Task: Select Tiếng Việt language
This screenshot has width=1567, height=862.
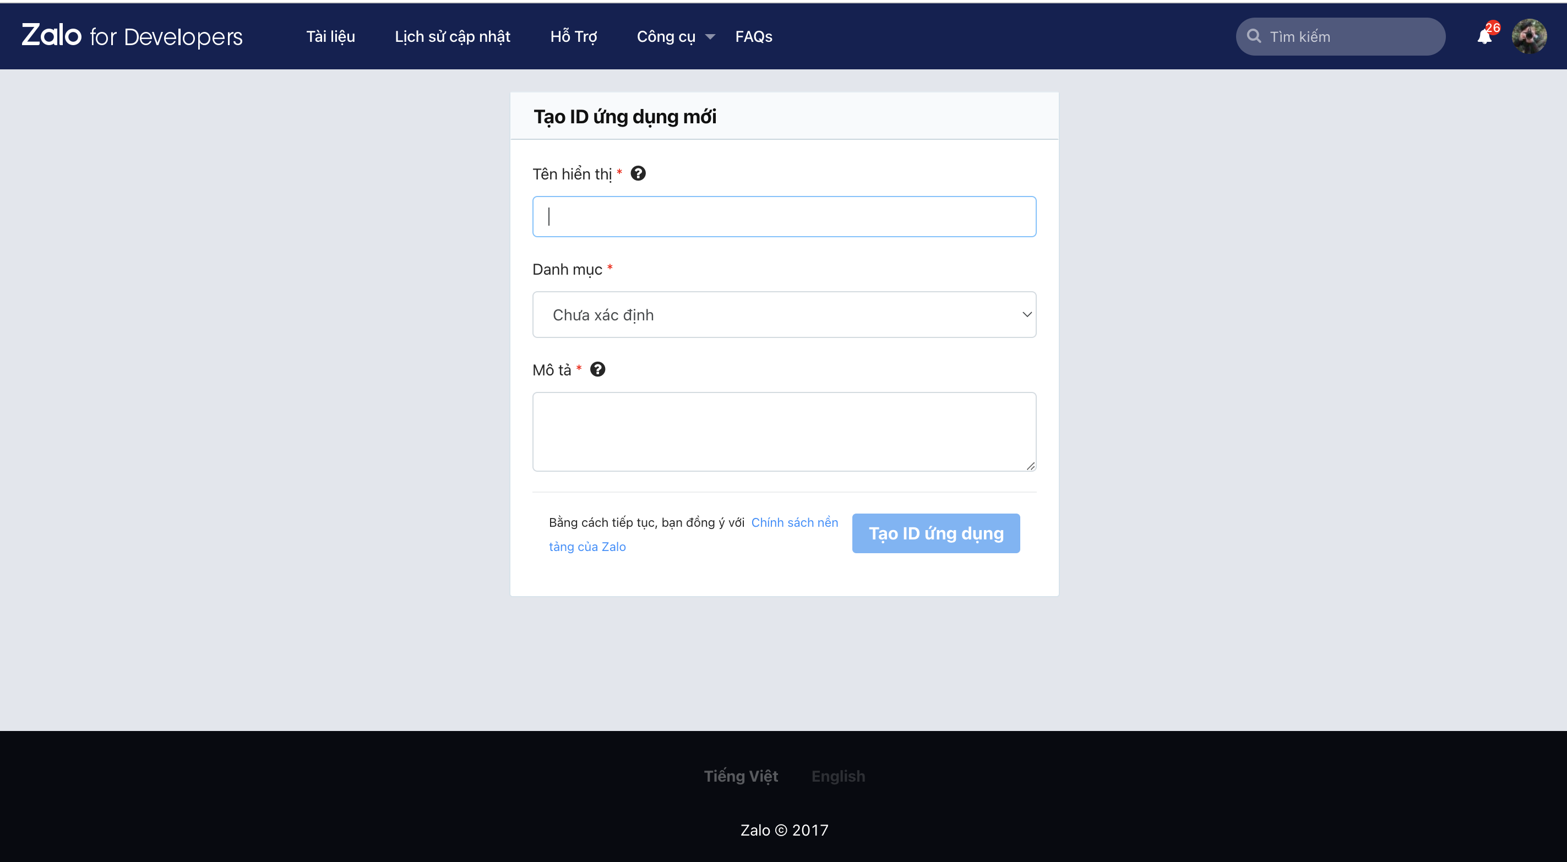Action: click(x=741, y=776)
